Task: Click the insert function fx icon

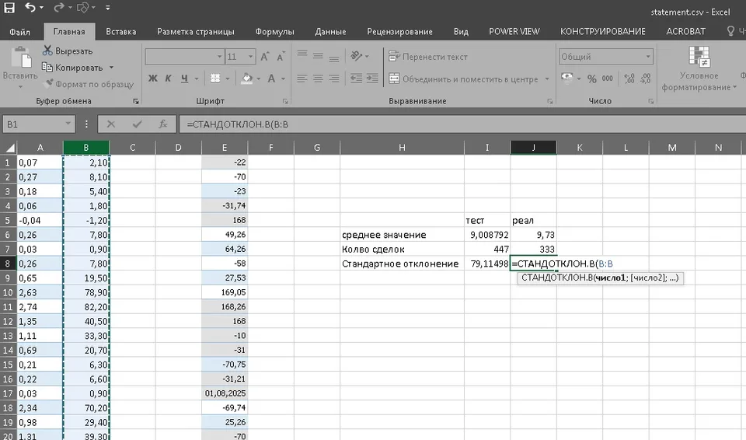Action: [162, 124]
